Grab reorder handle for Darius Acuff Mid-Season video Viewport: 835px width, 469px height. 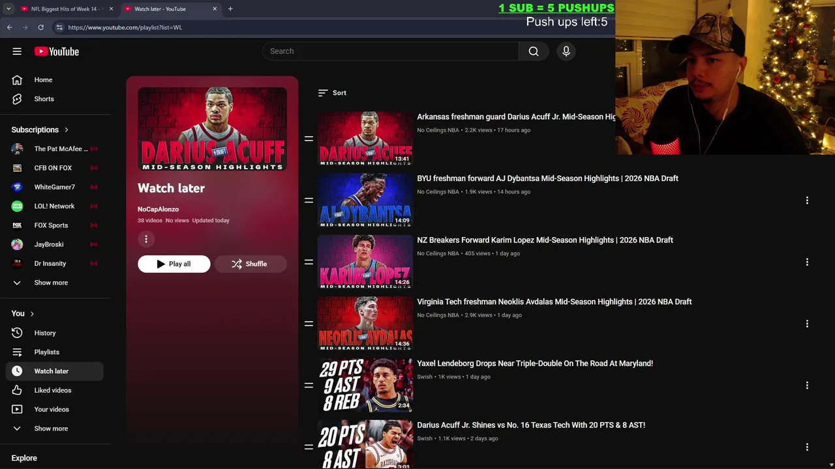pos(309,139)
